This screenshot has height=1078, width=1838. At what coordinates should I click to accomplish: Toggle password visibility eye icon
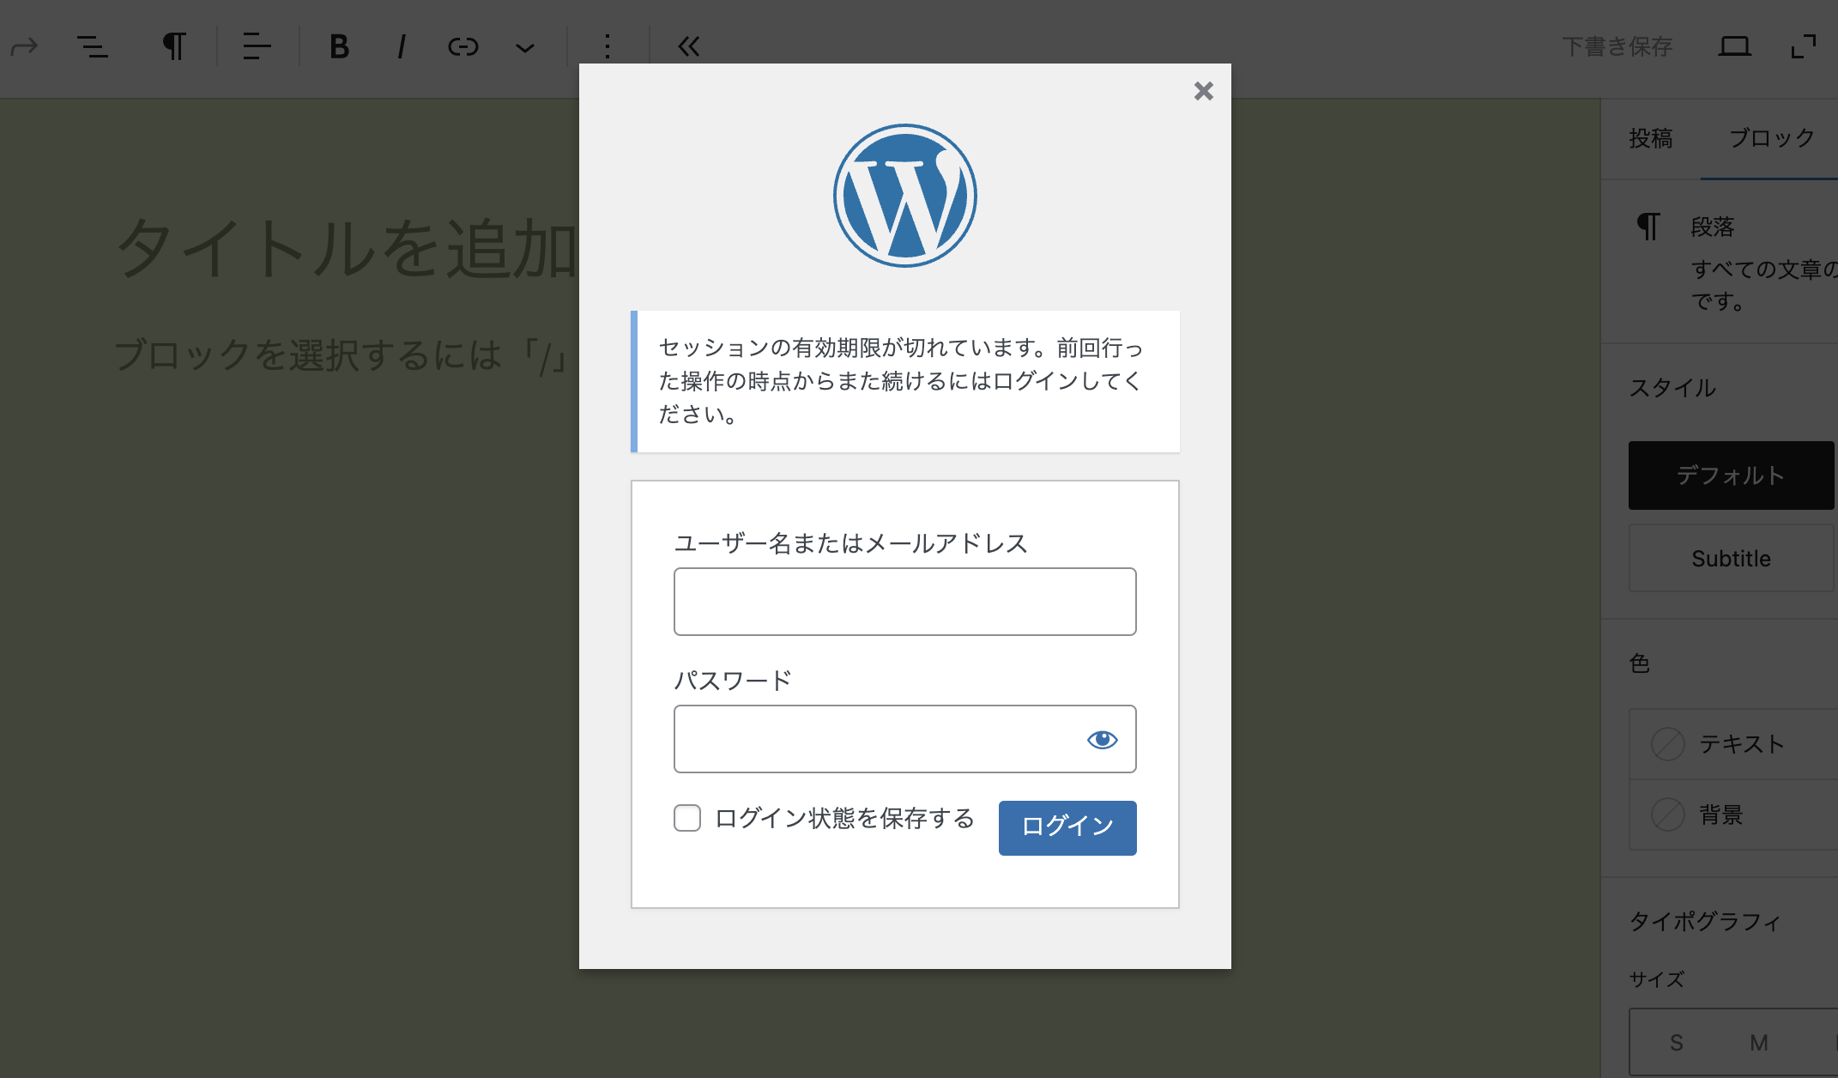[1103, 739]
